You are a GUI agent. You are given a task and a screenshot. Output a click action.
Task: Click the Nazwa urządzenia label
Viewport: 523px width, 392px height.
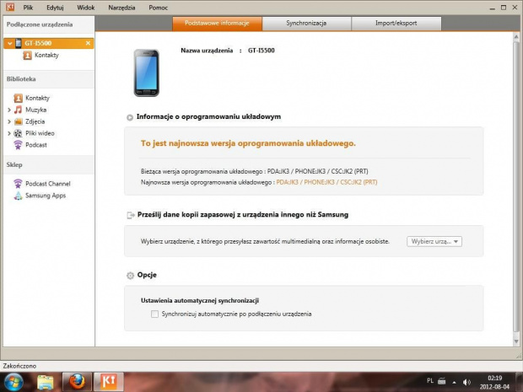pos(207,51)
